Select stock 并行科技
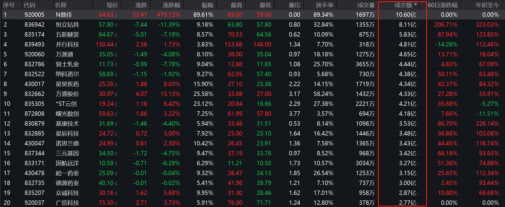 (67, 45)
